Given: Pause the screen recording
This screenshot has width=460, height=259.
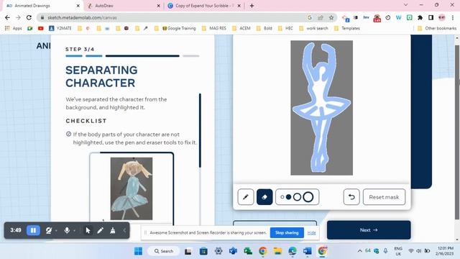Looking at the screenshot, I should click(33, 230).
